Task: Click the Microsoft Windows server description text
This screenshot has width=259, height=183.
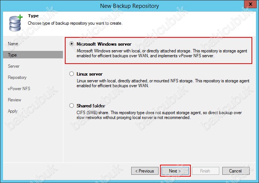Action: [x=162, y=53]
